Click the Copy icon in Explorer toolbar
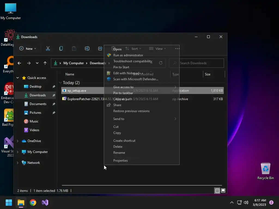279x209 pixels. click(61, 48)
